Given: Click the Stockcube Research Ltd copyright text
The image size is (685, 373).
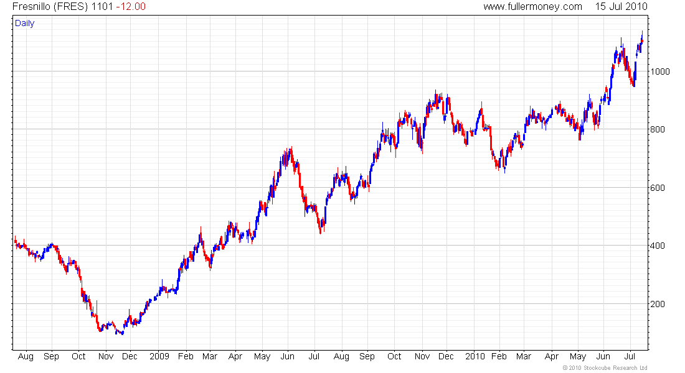Looking at the screenshot, I should [605, 368].
